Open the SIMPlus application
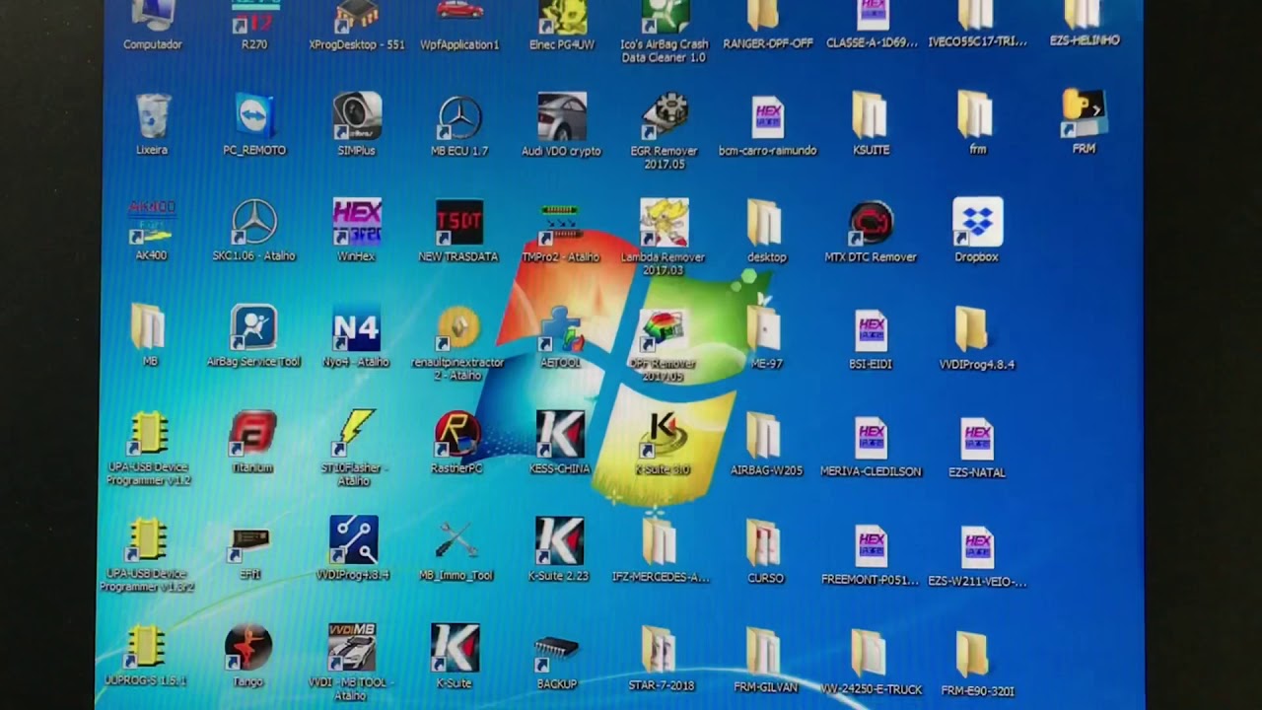 pyautogui.click(x=356, y=124)
